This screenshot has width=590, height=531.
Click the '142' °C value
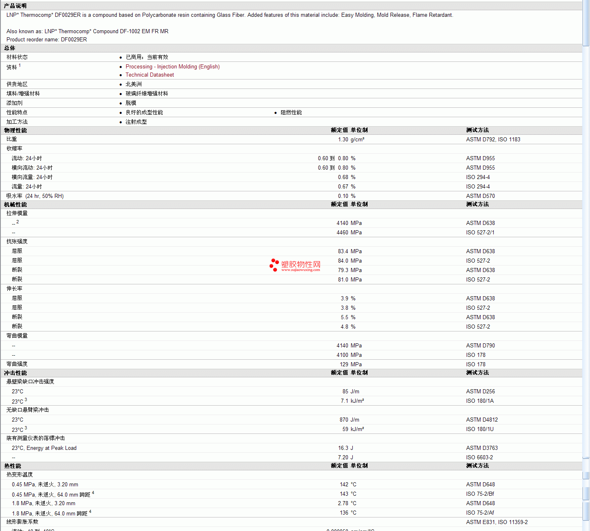[x=344, y=485]
